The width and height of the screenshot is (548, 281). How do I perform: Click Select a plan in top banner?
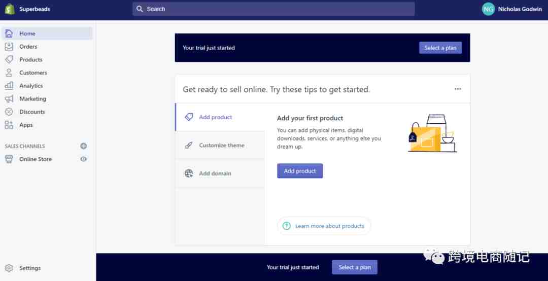[440, 48]
